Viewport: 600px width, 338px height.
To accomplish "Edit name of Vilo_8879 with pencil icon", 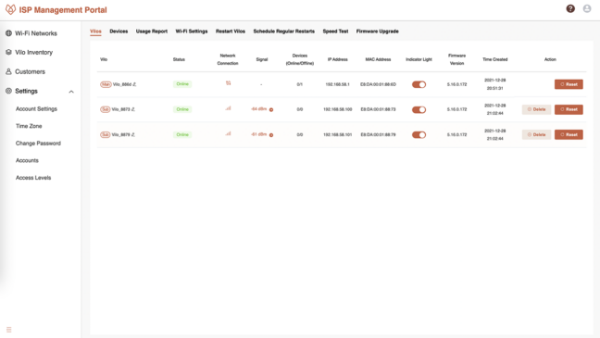I will 133,135.
